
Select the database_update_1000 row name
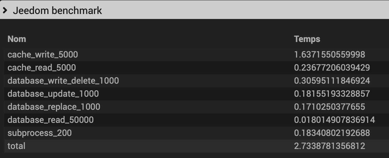[53, 94]
